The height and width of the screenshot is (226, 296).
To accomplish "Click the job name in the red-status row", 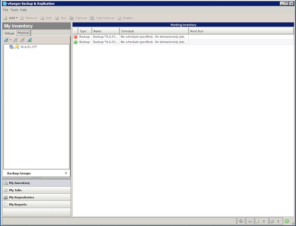I will pos(106,37).
